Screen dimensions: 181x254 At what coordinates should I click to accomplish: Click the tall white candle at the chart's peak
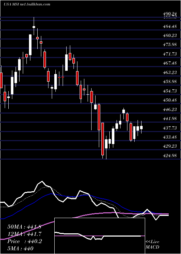coord(30,45)
